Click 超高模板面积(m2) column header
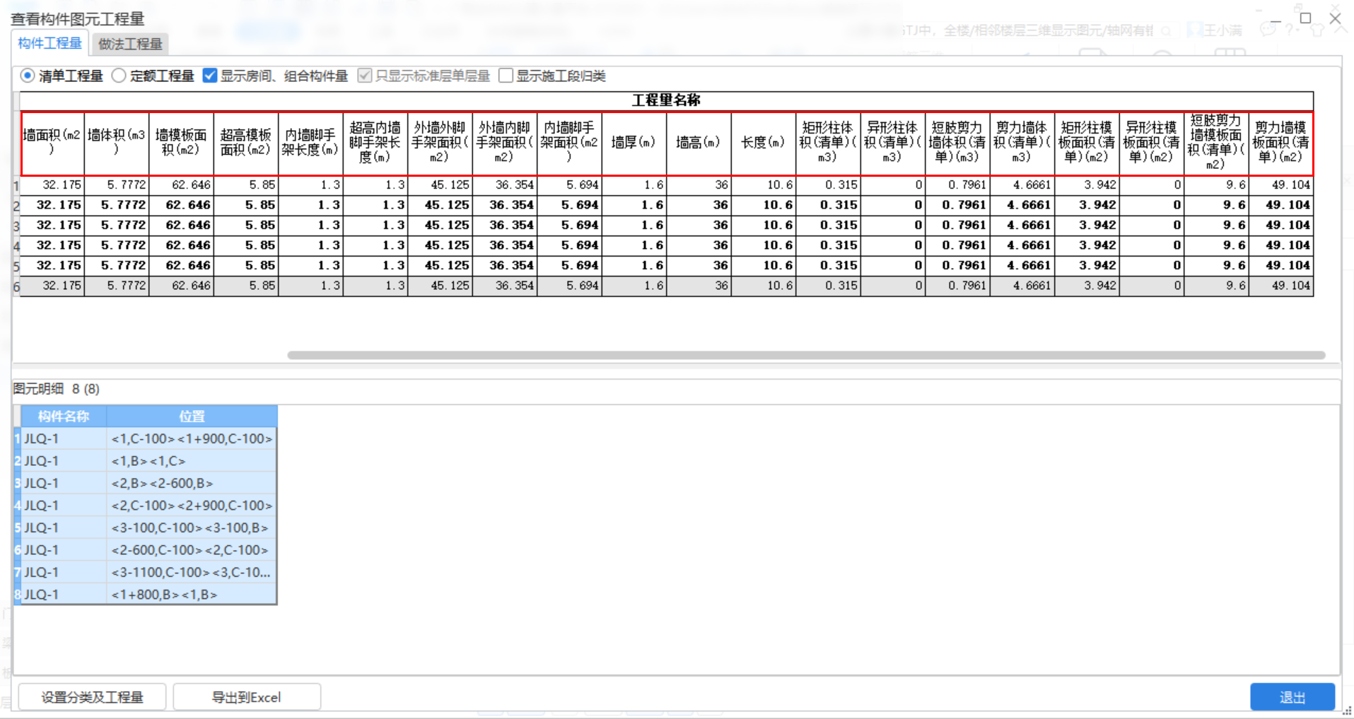This screenshot has height=719, width=1354. coord(246,143)
